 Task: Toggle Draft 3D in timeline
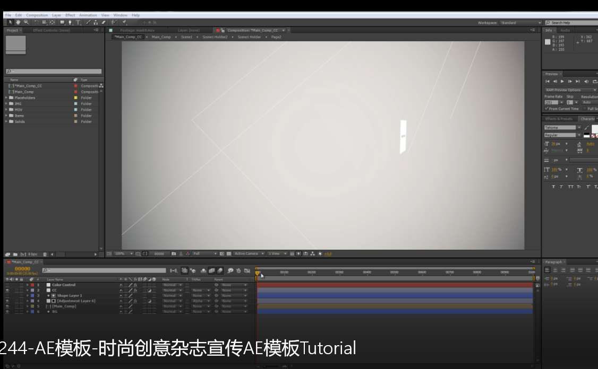193,271
